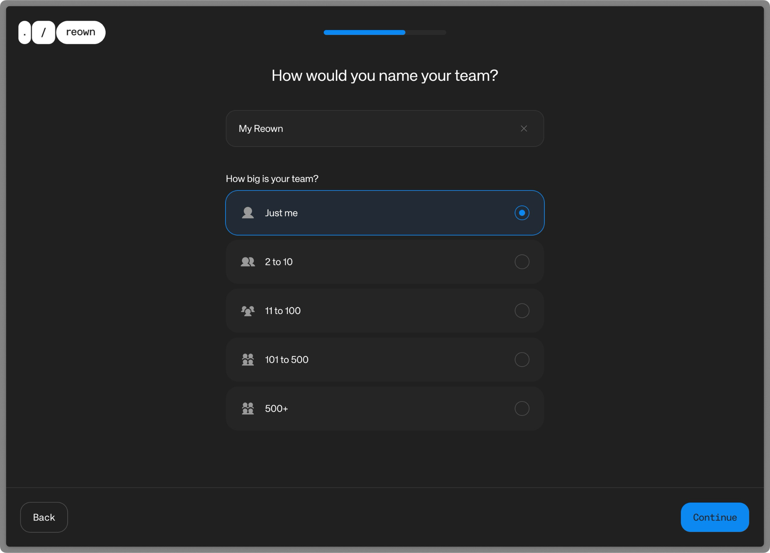This screenshot has width=770, height=553.
Task: Click the crowd icon for 500+
Action: pyautogui.click(x=248, y=408)
